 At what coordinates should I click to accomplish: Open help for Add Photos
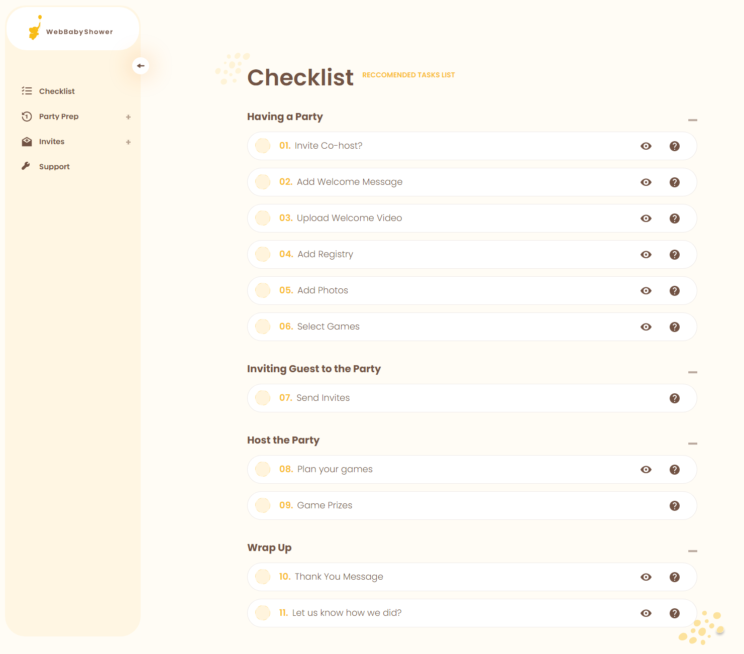[675, 291]
